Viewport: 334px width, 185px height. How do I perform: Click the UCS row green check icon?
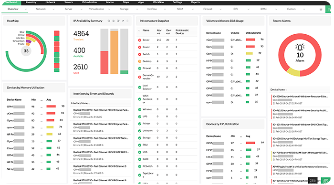[x=139, y=152]
